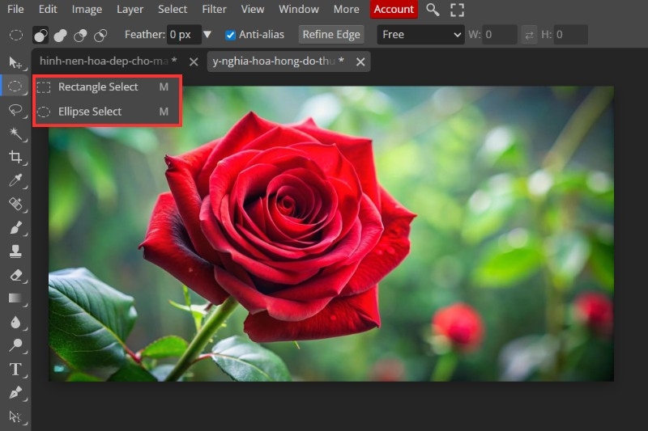Click the Refine Edge button
This screenshot has width=648, height=431.
point(331,35)
